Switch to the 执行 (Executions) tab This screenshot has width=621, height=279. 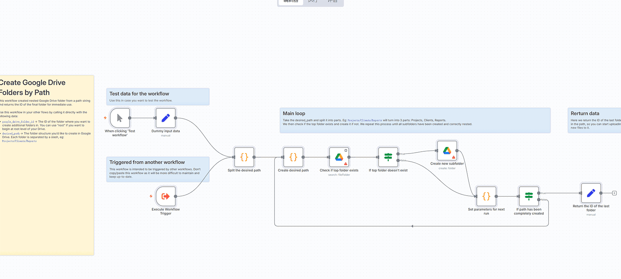pos(313,2)
